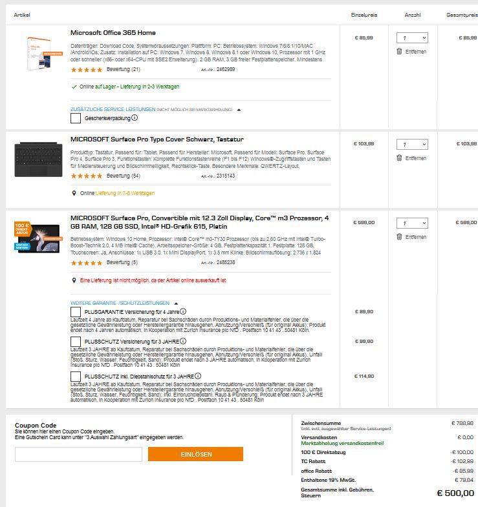Image resolution: width=478 pixels, height=507 pixels.
Task: Click Bewertung (21) review link
Action: pyautogui.click(x=124, y=69)
